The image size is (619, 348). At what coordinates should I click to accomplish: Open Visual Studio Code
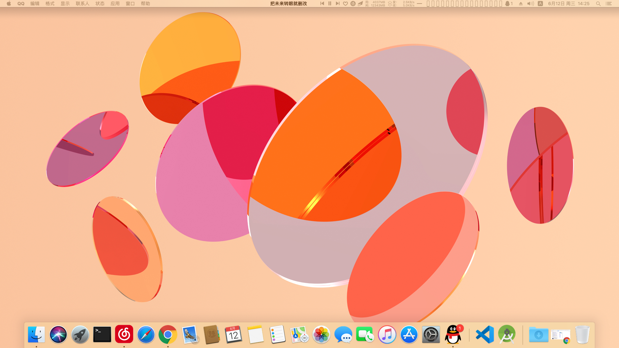click(x=485, y=334)
